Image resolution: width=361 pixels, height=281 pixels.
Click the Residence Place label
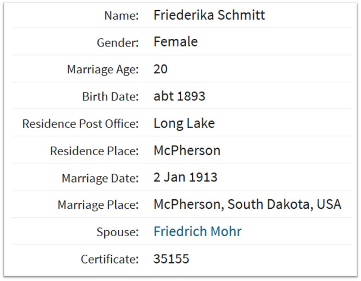point(94,151)
